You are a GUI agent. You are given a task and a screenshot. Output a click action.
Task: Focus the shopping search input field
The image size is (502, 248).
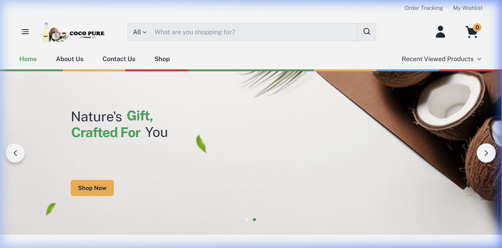254,32
